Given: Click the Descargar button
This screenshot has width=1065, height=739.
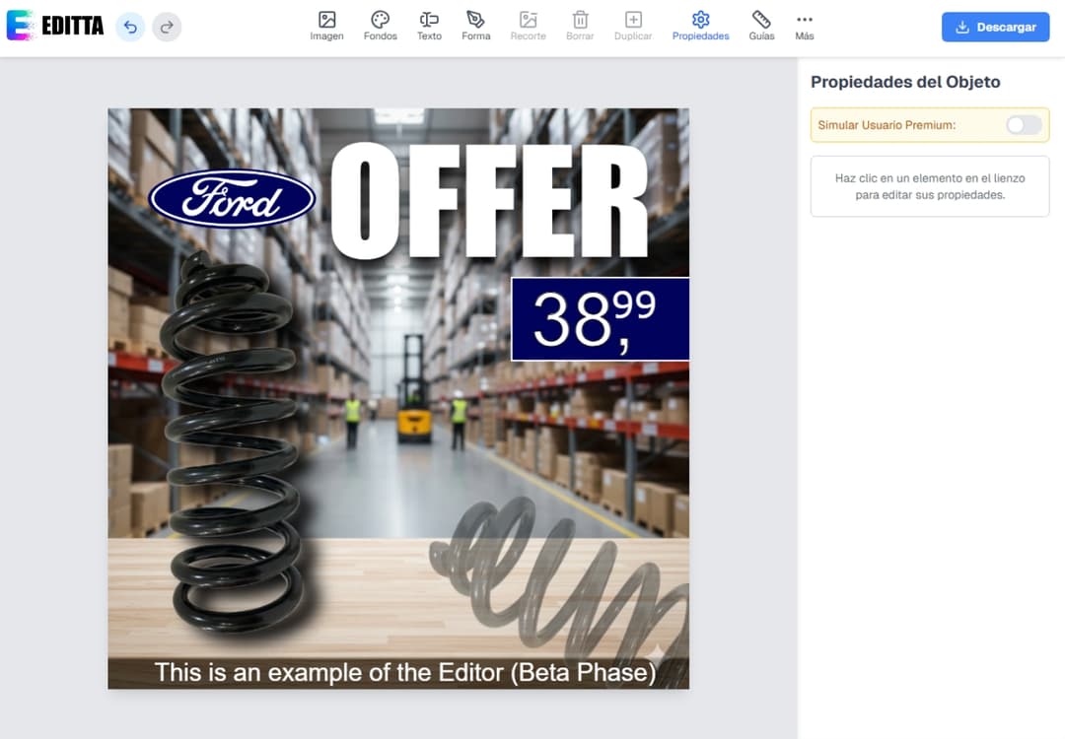Looking at the screenshot, I should click(995, 27).
